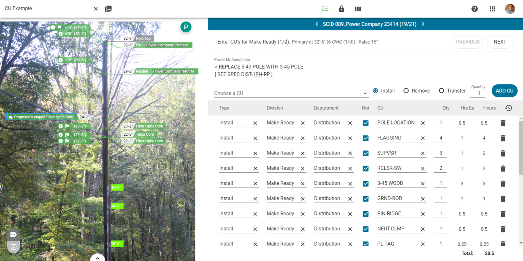Edit Qty value for FLAGGING row
The image size is (523, 261).
[x=441, y=138]
